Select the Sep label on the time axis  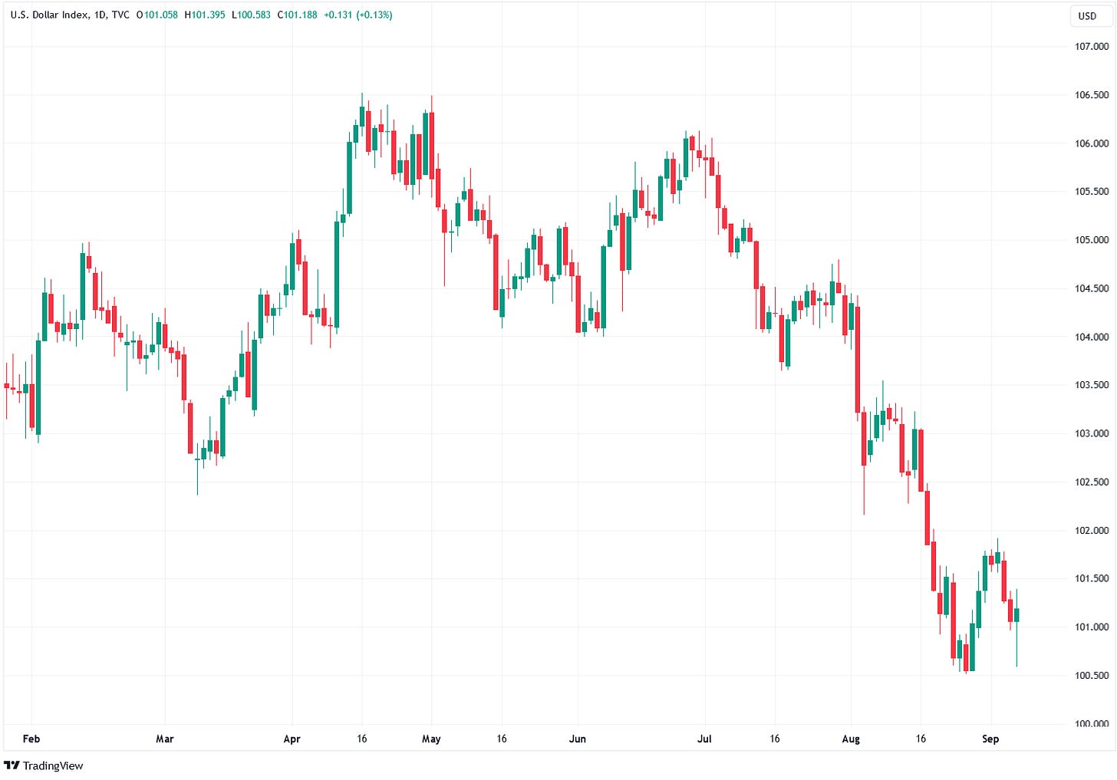(x=990, y=739)
